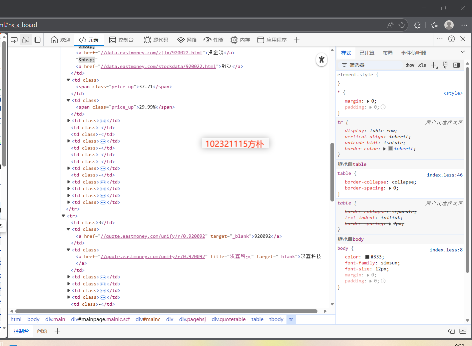Close the DevTools panel

click(x=463, y=39)
